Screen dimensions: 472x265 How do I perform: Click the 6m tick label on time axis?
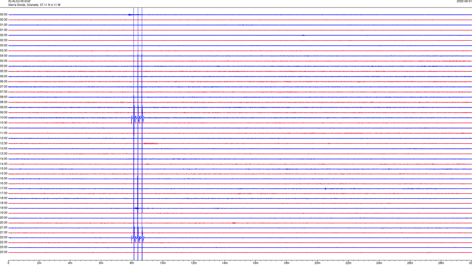point(101,263)
